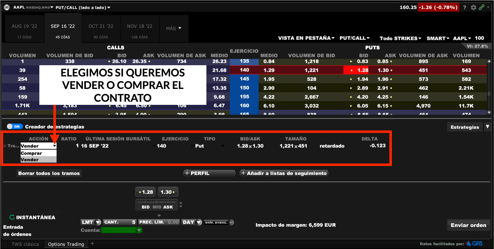Image resolution: width=494 pixels, height=249 pixels.
Task: Click the down arrow under the price slider
Action: coord(159,215)
